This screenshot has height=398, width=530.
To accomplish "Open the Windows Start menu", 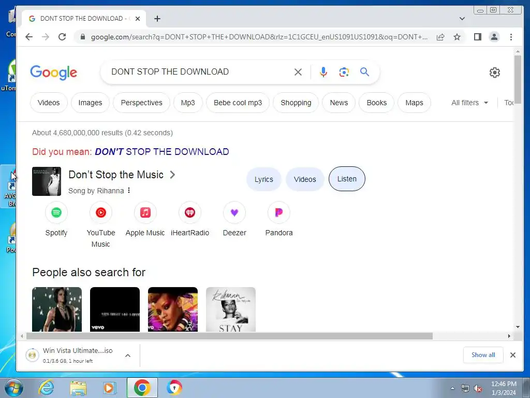I will pyautogui.click(x=14, y=388).
